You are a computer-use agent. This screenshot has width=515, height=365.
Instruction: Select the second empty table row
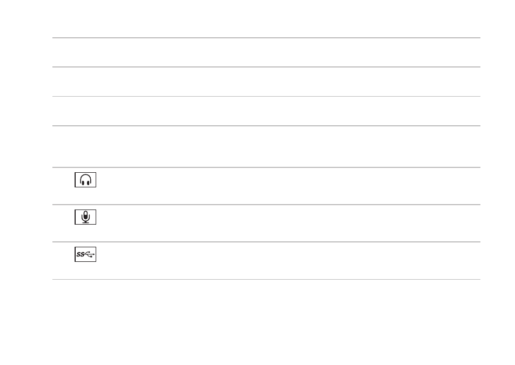tap(266, 82)
